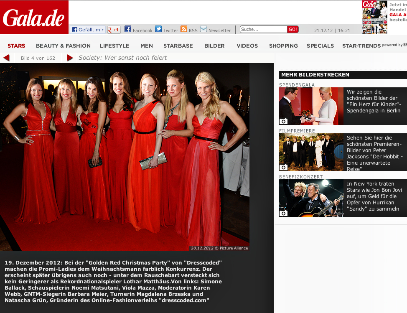
Task: Advance to the next picture with right arrow
Action: 70,58
